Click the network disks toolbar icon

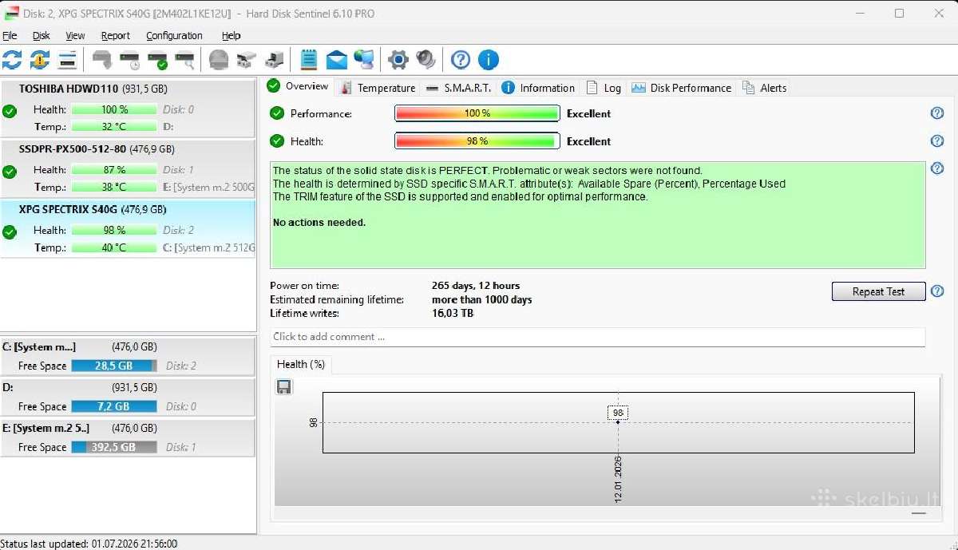tap(247, 59)
